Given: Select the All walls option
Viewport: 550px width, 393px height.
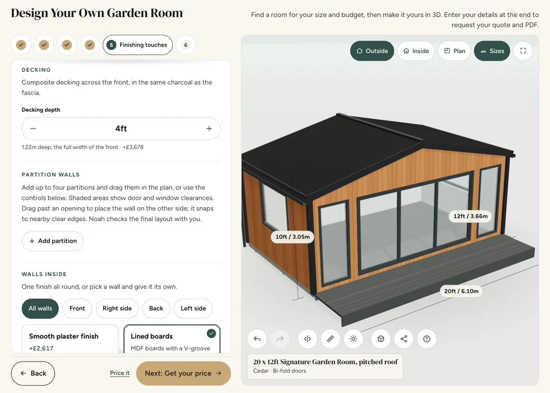Looking at the screenshot, I should tap(40, 308).
